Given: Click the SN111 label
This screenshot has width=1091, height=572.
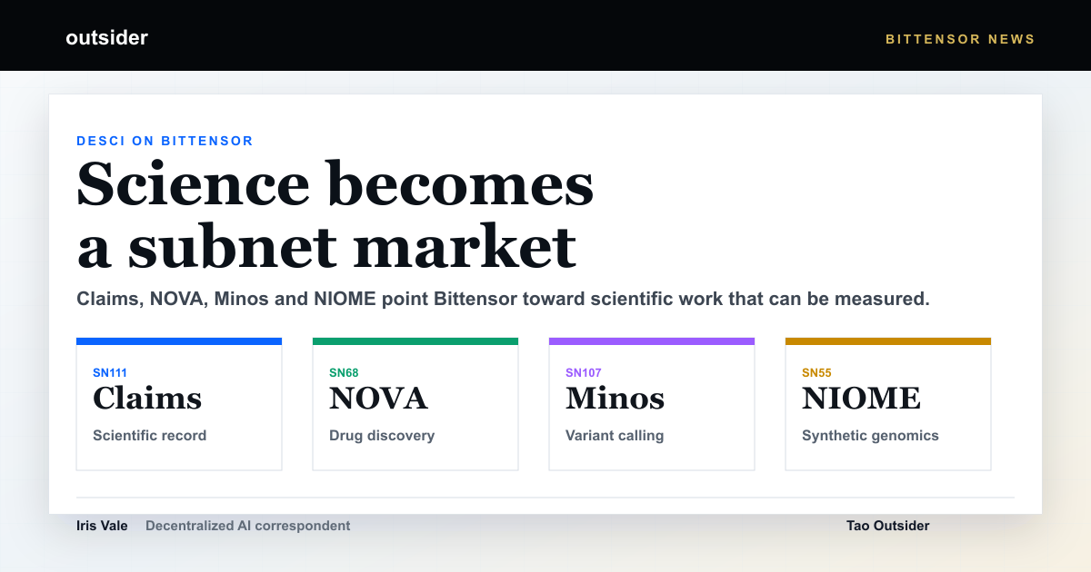Looking at the screenshot, I should 110,372.
